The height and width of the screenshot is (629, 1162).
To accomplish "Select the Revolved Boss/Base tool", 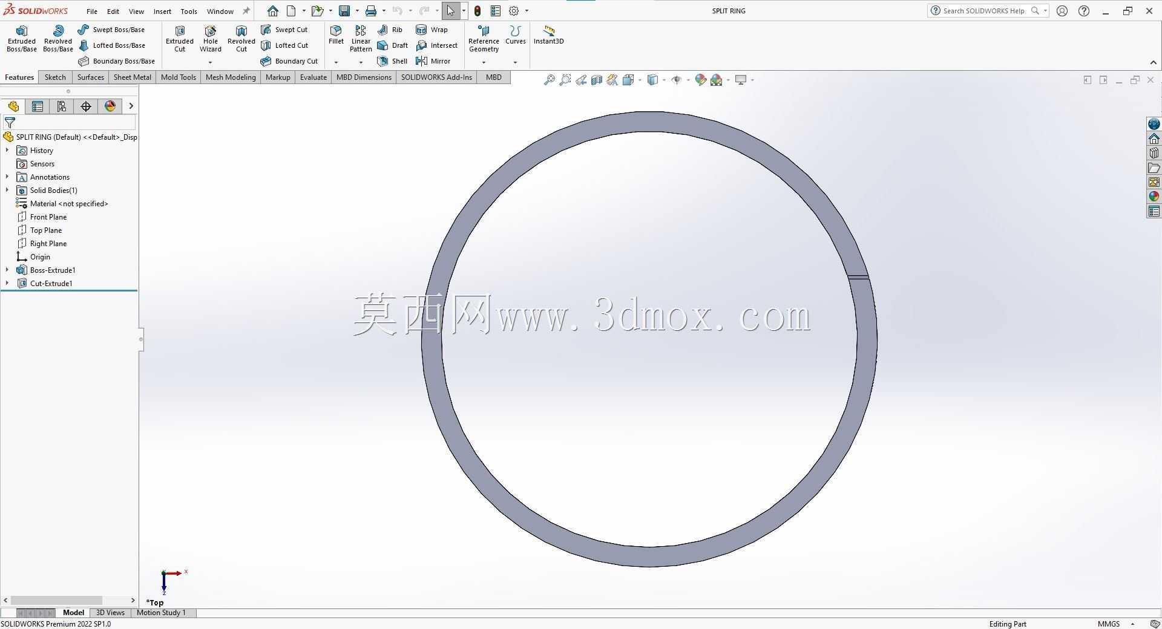I will pos(58,39).
